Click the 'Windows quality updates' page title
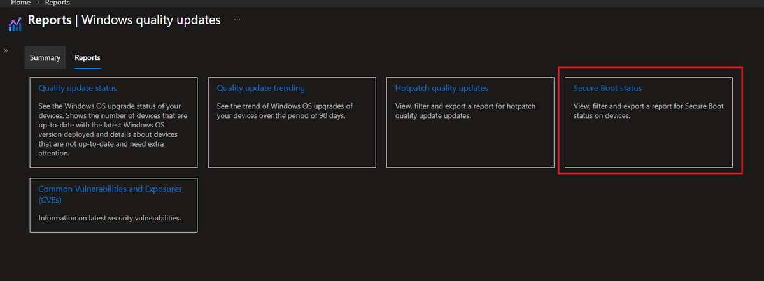 [x=152, y=20]
